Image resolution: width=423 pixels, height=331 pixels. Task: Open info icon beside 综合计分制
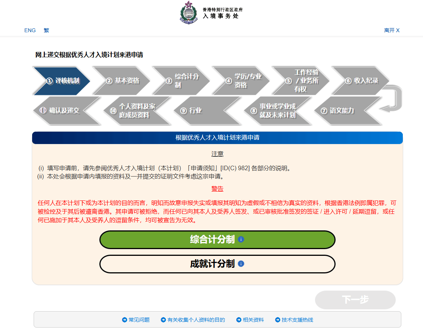[241, 239]
